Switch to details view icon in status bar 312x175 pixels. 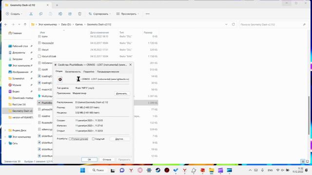(x=303, y=161)
